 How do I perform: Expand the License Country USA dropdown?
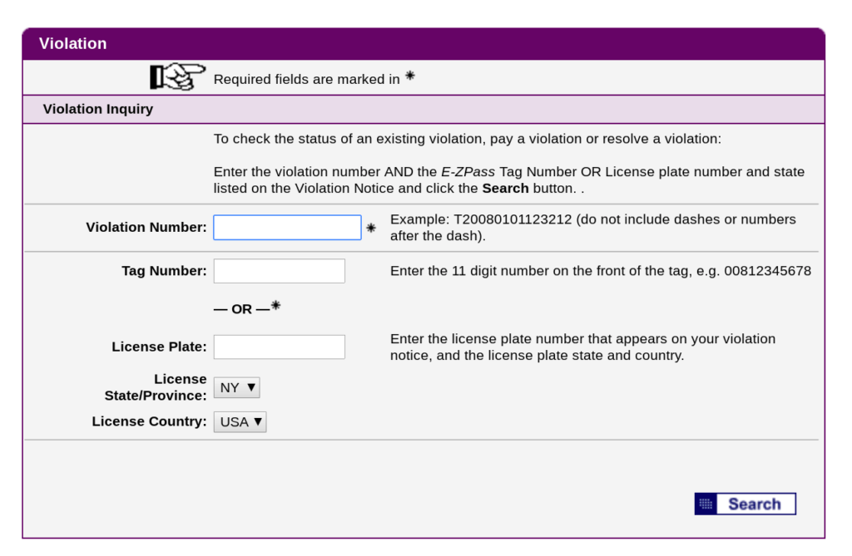[240, 422]
